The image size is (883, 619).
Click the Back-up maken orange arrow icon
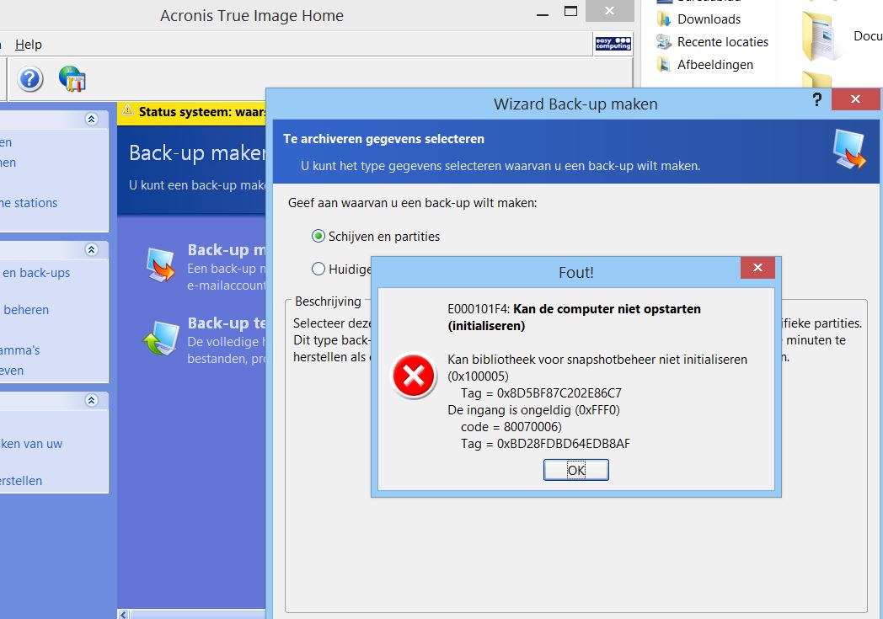(160, 264)
